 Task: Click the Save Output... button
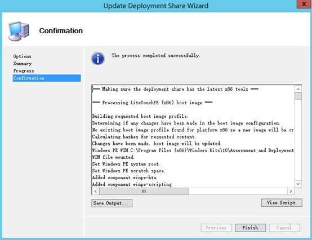pyautogui.click(x=112, y=203)
